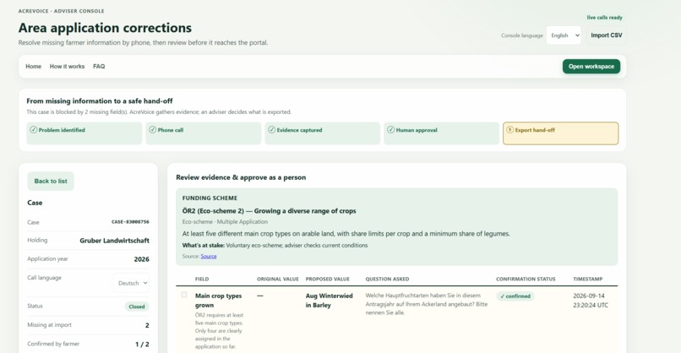
Task: Click the Question asked column header
Action: pyautogui.click(x=387, y=280)
